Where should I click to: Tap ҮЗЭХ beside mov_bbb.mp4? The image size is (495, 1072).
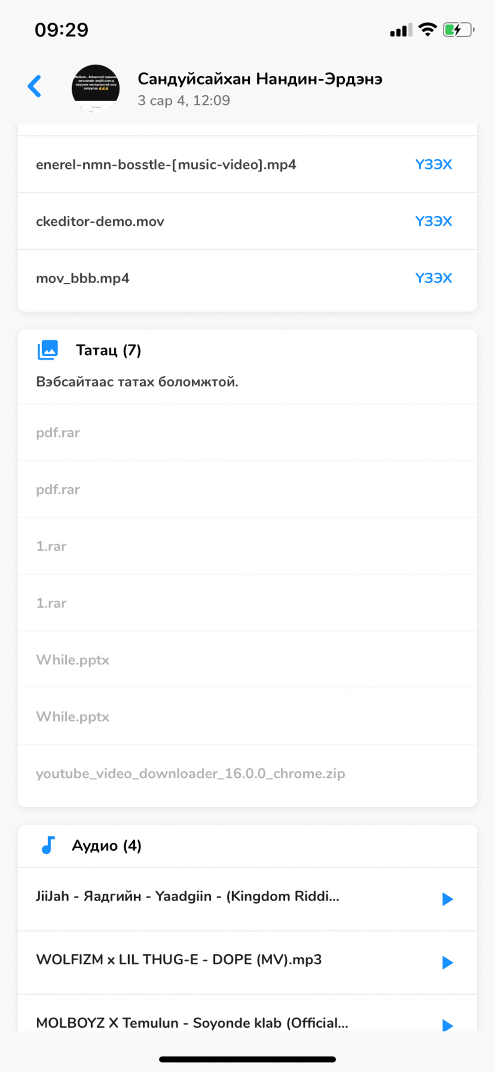[434, 278]
